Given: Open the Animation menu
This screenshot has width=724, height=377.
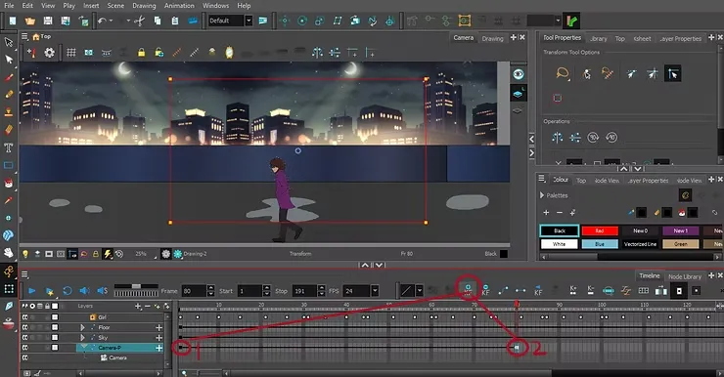Looking at the screenshot, I should tap(179, 6).
